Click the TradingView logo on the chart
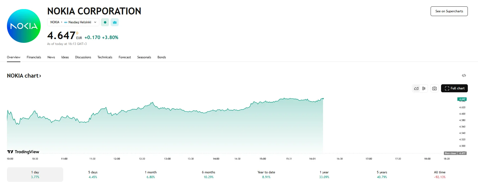Image resolution: width=478 pixels, height=187 pixels. point(23,152)
